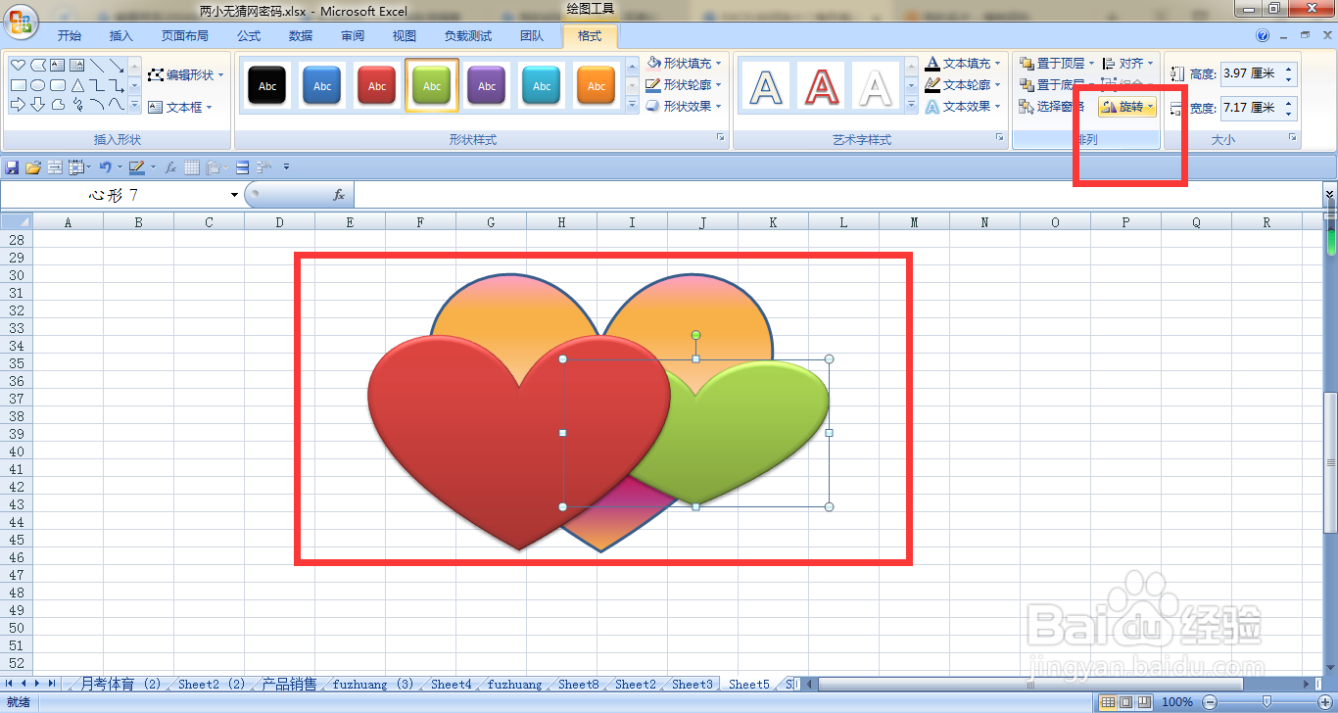Pick the arrow line shape

pos(116,65)
